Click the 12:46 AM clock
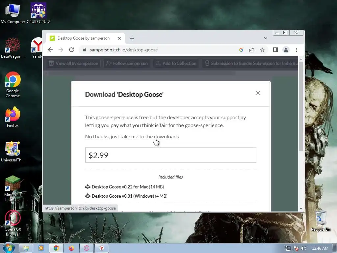 point(320,248)
